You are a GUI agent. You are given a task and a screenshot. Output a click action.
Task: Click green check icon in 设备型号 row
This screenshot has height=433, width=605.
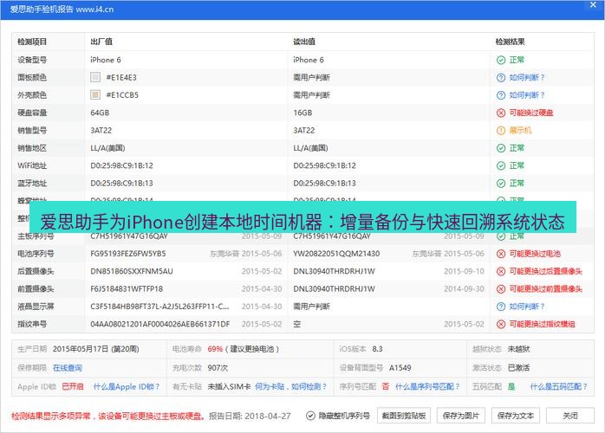coord(501,60)
